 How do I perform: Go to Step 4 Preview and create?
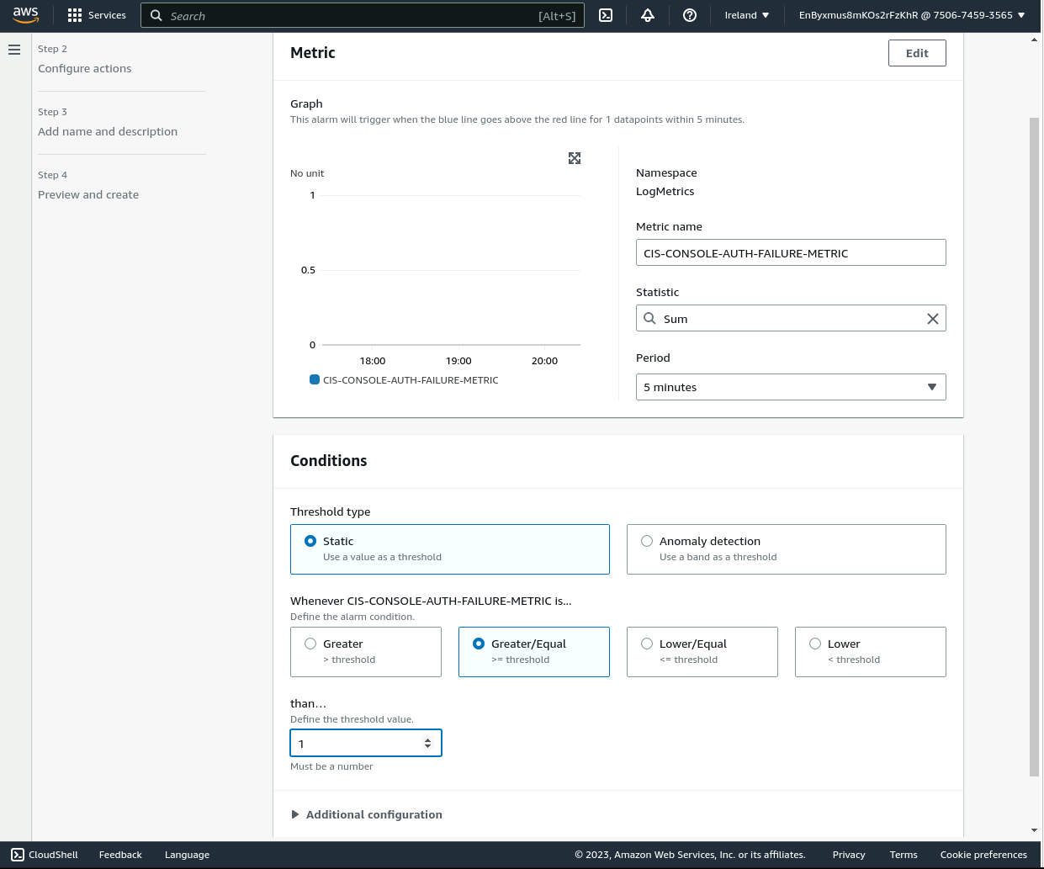pos(88,195)
